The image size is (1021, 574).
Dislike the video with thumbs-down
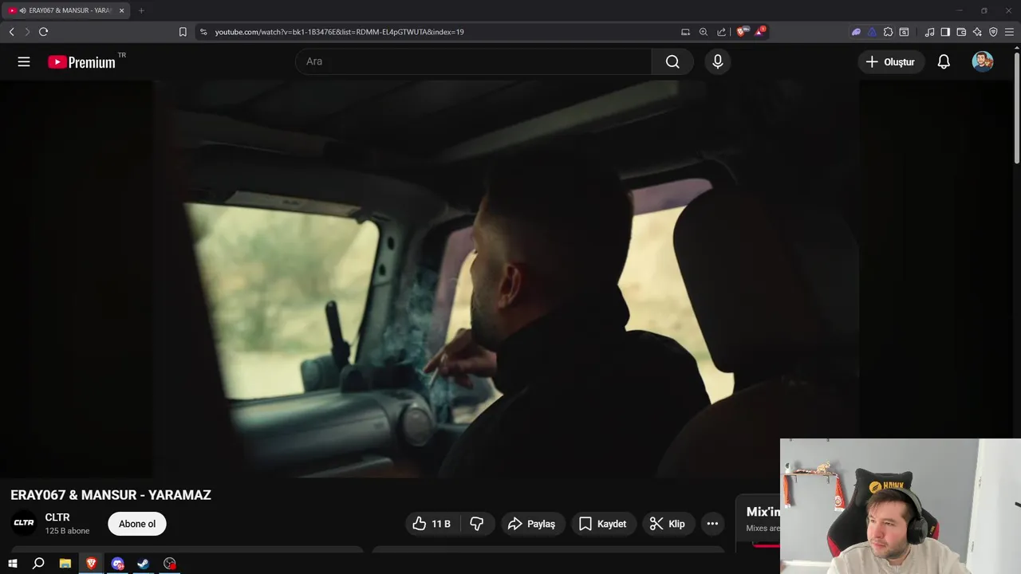click(x=477, y=524)
